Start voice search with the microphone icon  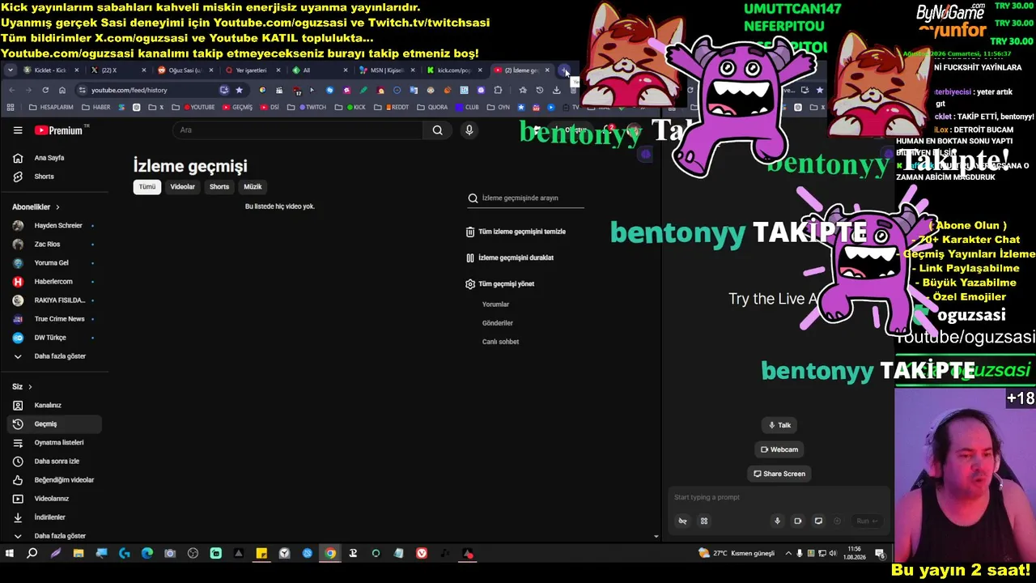[469, 130]
